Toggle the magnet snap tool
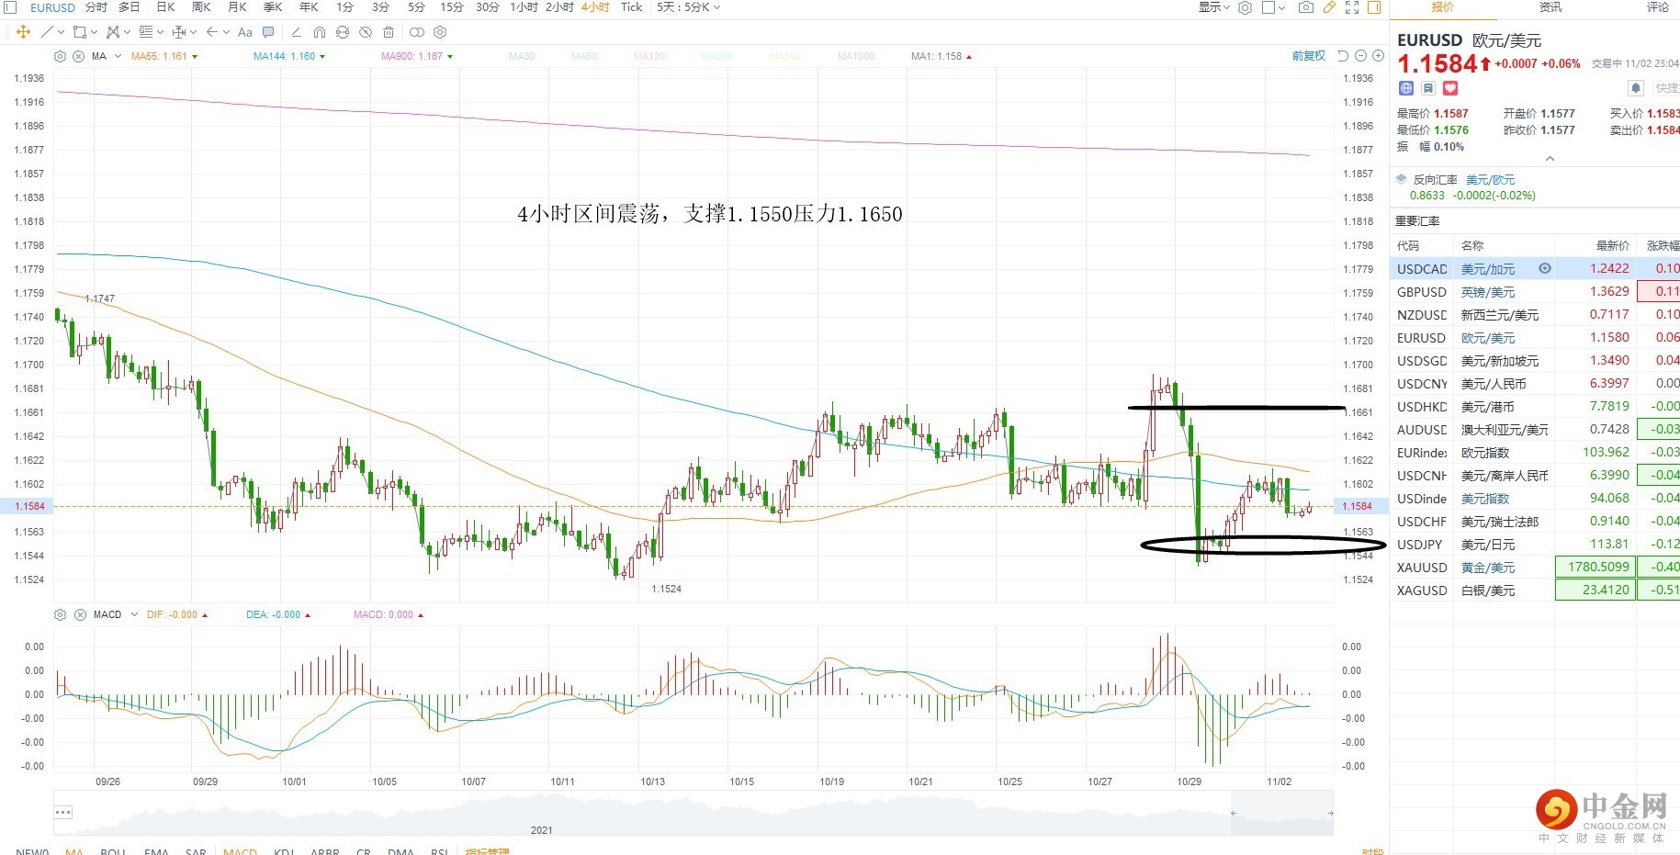 pyautogui.click(x=320, y=32)
